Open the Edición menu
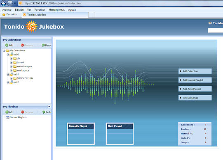This screenshot has height=160, width=223. pyautogui.click(x=19, y=10)
